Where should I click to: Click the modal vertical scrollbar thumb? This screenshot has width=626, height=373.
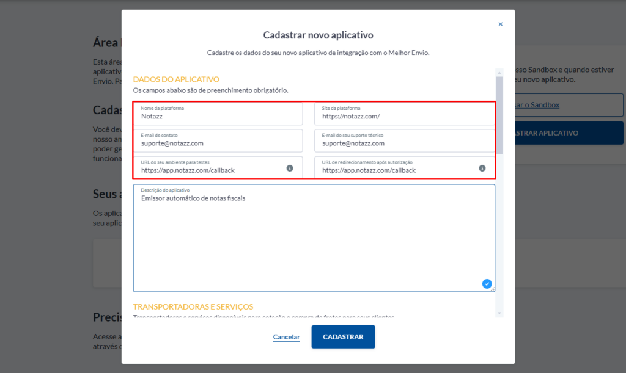pyautogui.click(x=499, y=115)
